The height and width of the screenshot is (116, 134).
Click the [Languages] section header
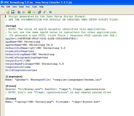(x=14, y=76)
